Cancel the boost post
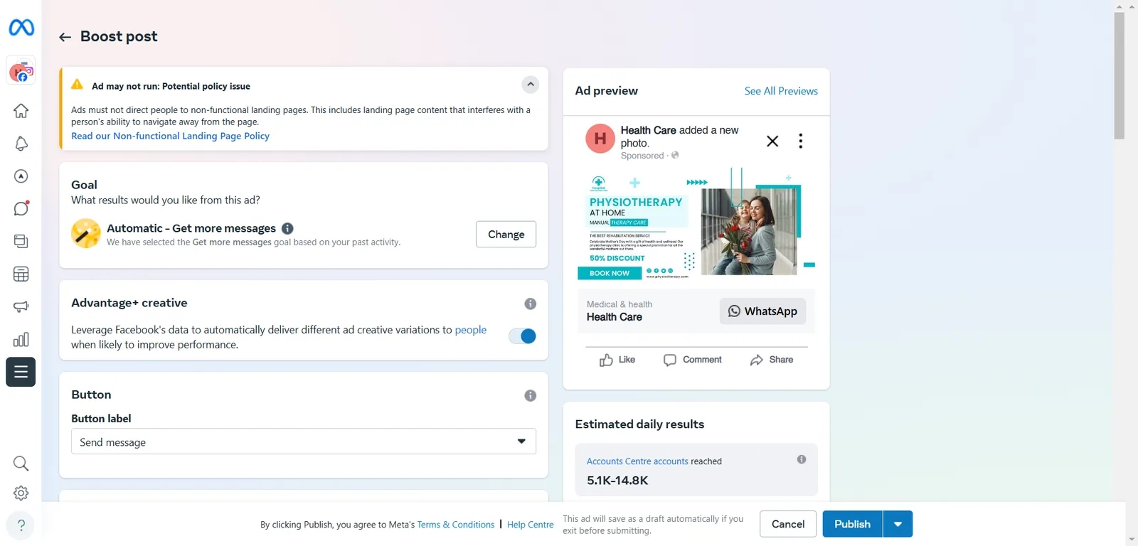 pyautogui.click(x=788, y=524)
